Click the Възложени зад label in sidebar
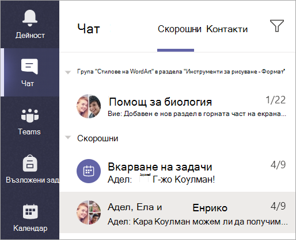This screenshot has height=240, width=296. 33,180
